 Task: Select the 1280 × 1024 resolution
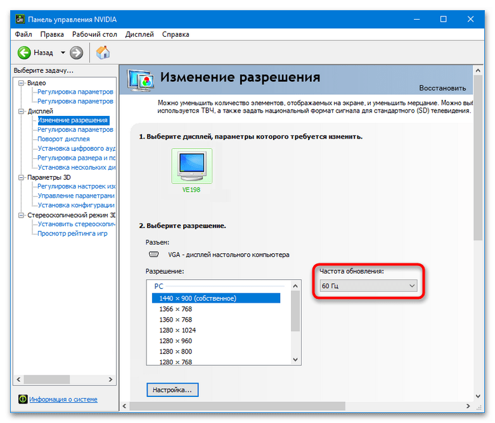tap(177, 331)
